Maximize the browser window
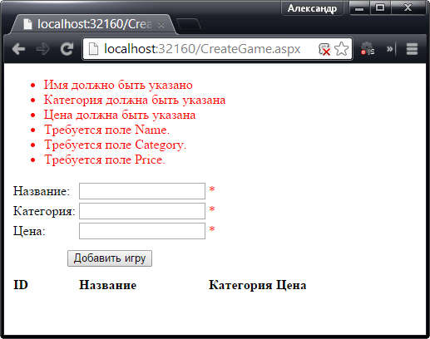Viewport: 430px width, 339px height. (x=380, y=8)
